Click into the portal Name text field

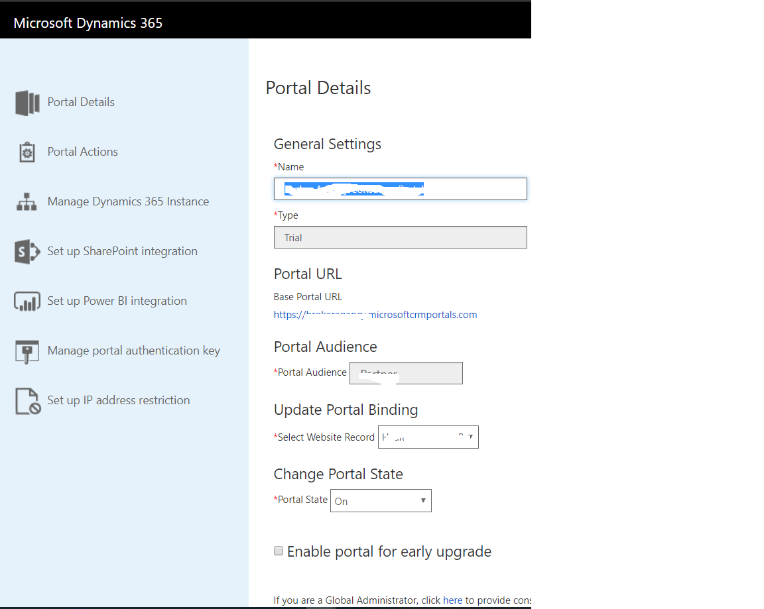coord(400,189)
